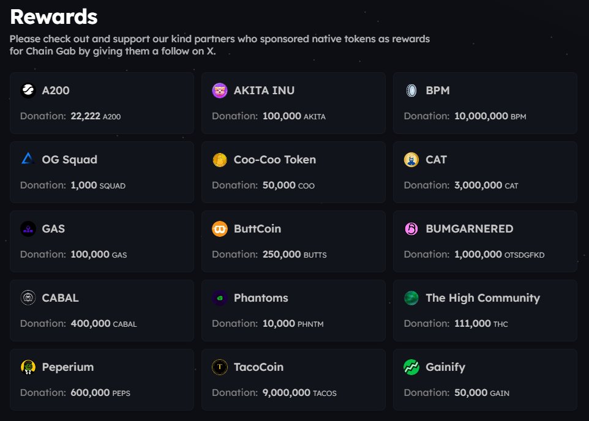Screen dimensions: 589x421
Task: Click the AKITA INU dog icon
Action: [x=220, y=91]
